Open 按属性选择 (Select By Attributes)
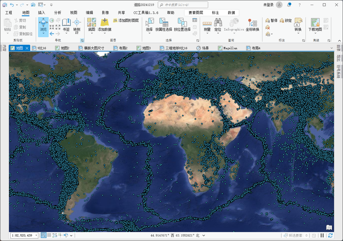The height and width of the screenshot is (241, 343). pyautogui.click(x=164, y=24)
